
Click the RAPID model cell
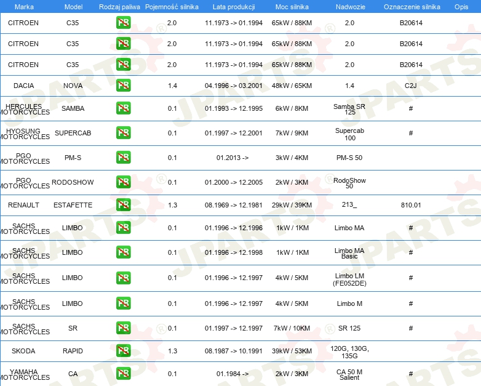[x=73, y=351]
